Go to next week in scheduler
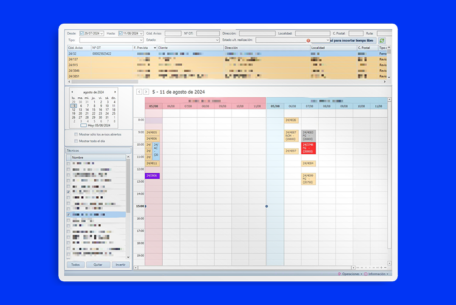This screenshot has width=456, height=305. (146, 92)
